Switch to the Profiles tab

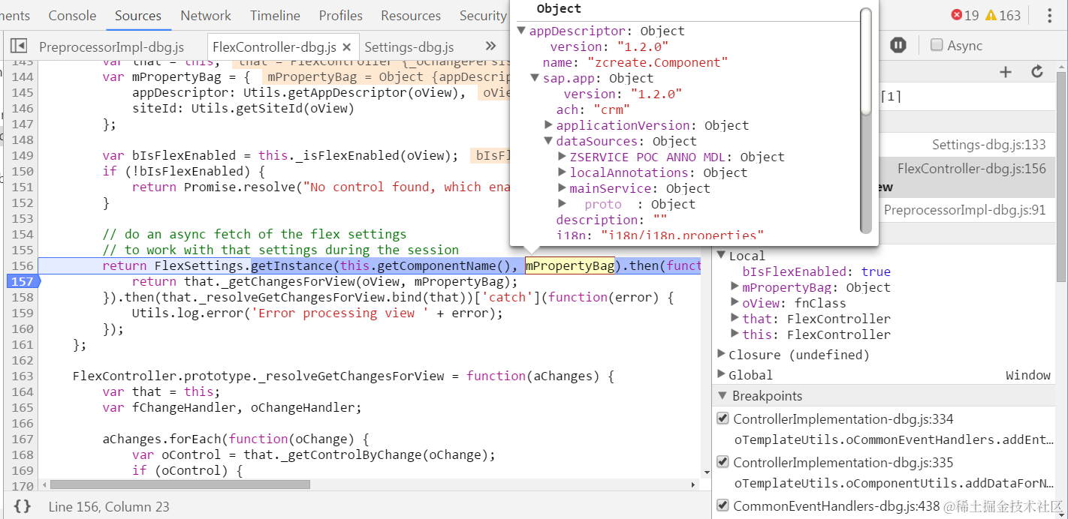click(x=340, y=15)
